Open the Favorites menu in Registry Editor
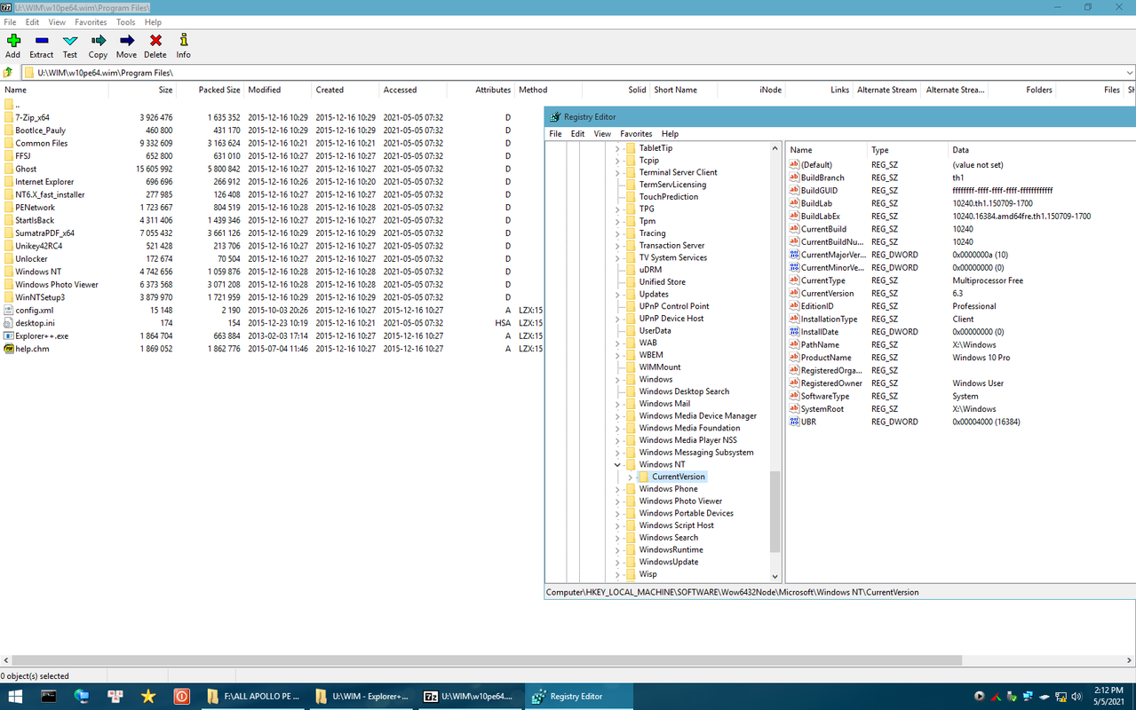This screenshot has width=1136, height=710. (x=636, y=134)
